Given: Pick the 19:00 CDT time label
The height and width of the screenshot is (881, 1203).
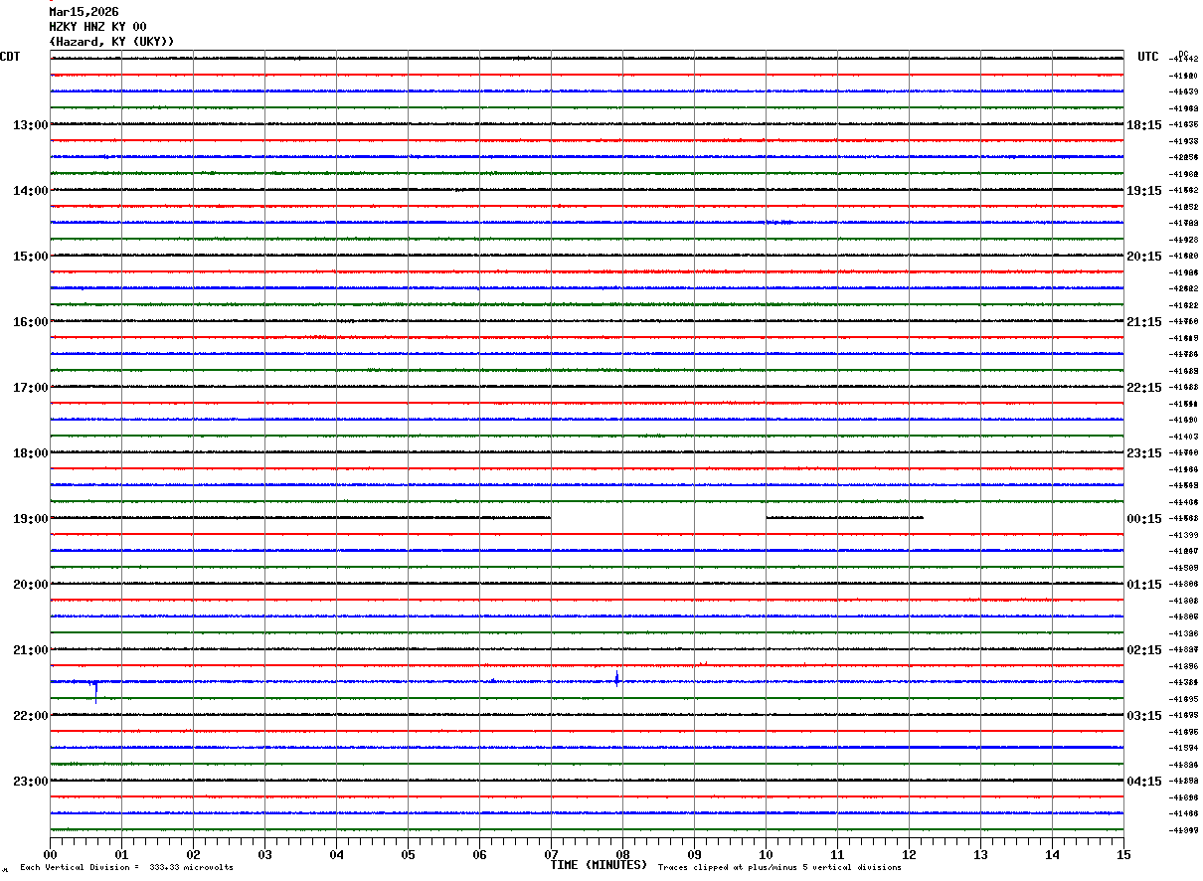Looking at the screenshot, I should point(30,519).
